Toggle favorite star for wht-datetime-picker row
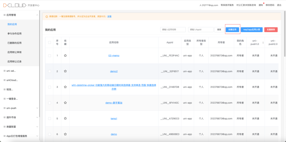This screenshot has height=142, width=286. [65, 87]
